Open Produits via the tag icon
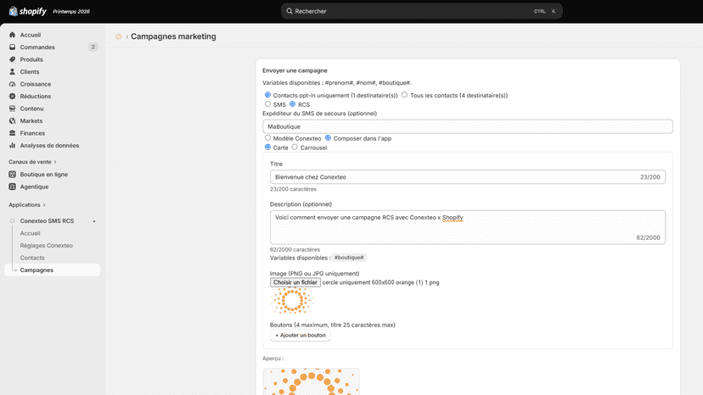703x395 pixels. tap(13, 59)
